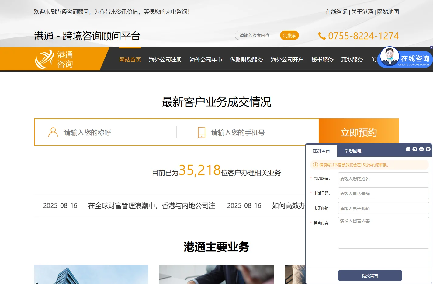Open 海外公司开户 from the nav bar
433x284 pixels.
tap(287, 60)
